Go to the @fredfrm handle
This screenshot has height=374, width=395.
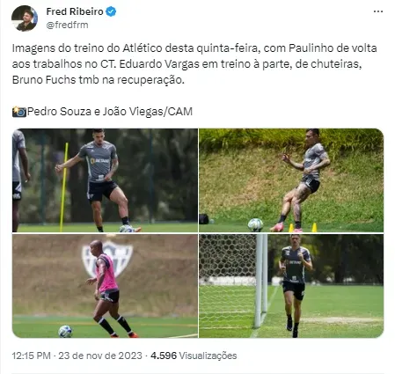click(x=67, y=25)
